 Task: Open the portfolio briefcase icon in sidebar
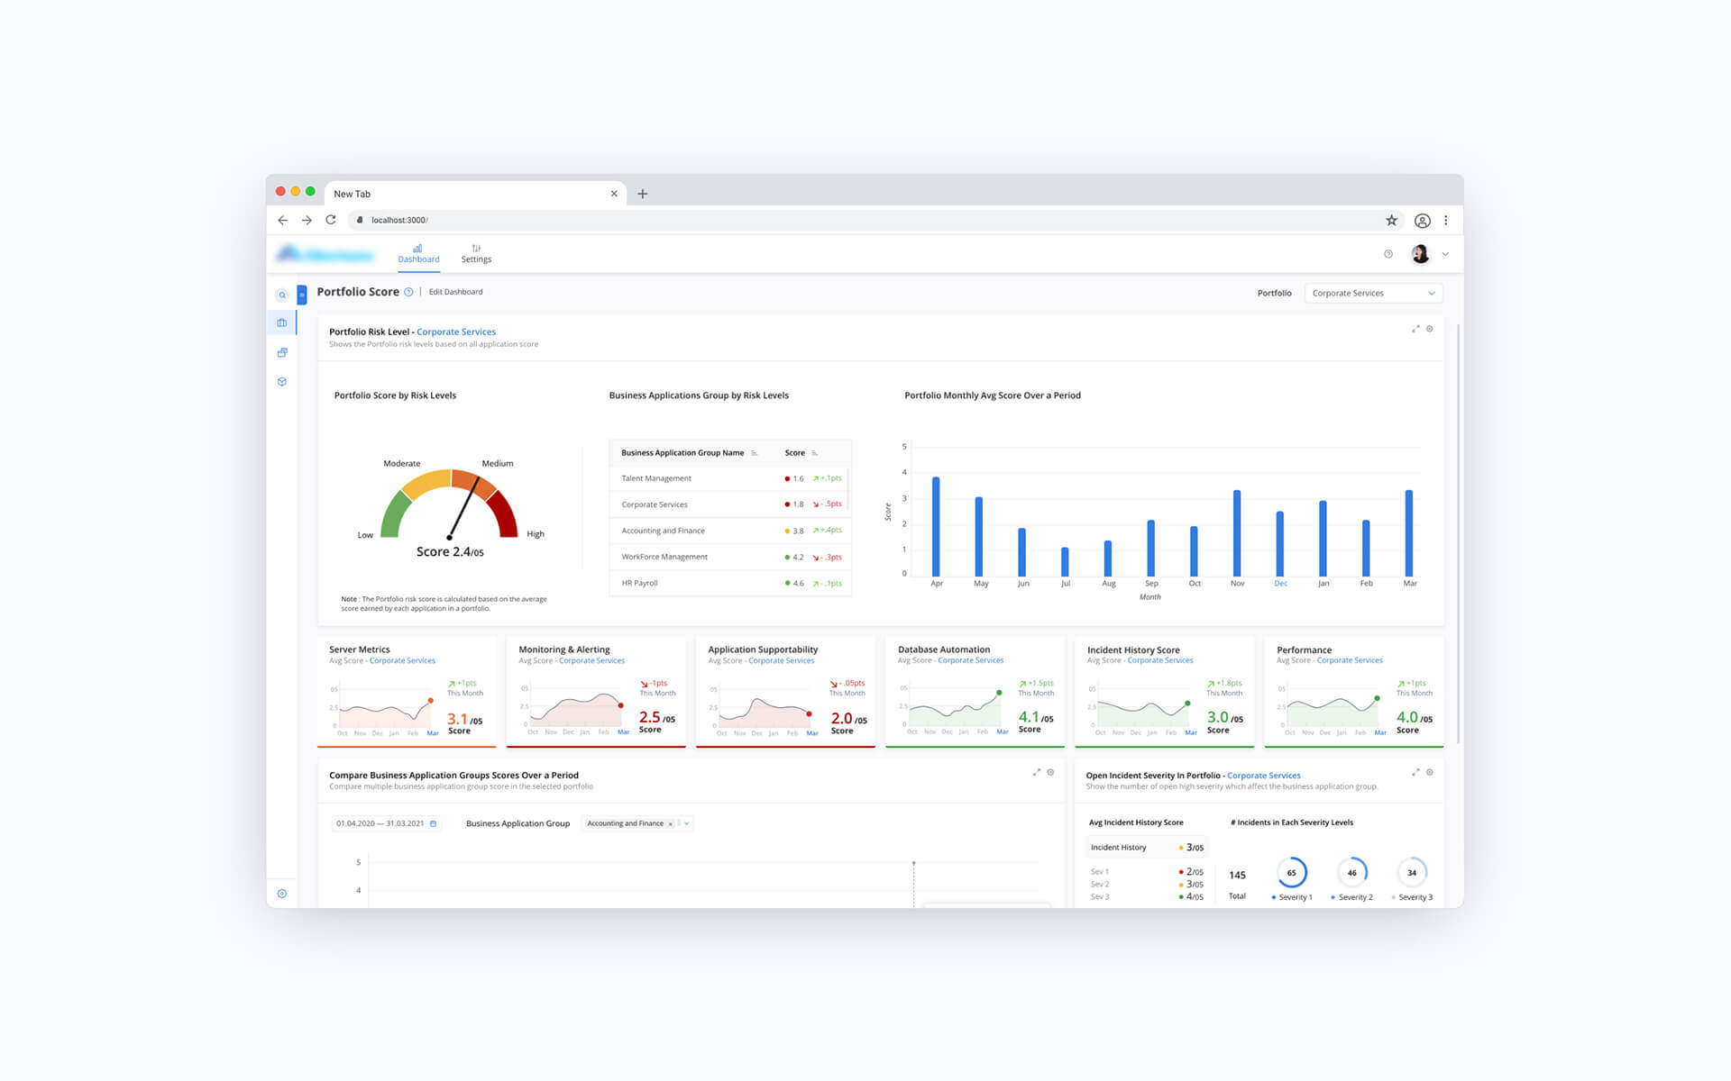click(282, 322)
